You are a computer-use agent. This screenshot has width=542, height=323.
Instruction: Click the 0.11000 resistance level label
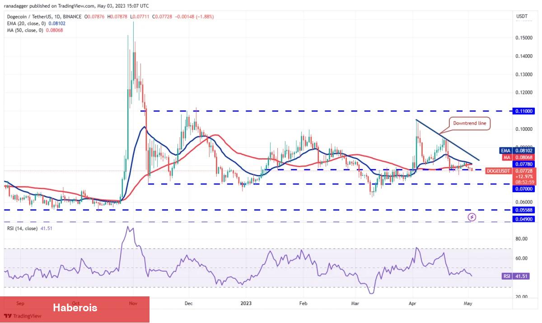coord(523,111)
